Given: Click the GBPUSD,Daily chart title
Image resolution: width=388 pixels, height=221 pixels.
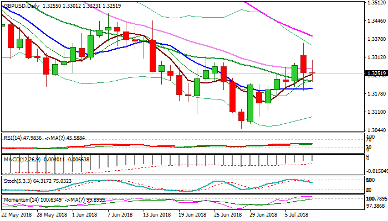Looking at the screenshot, I should pos(22,6).
